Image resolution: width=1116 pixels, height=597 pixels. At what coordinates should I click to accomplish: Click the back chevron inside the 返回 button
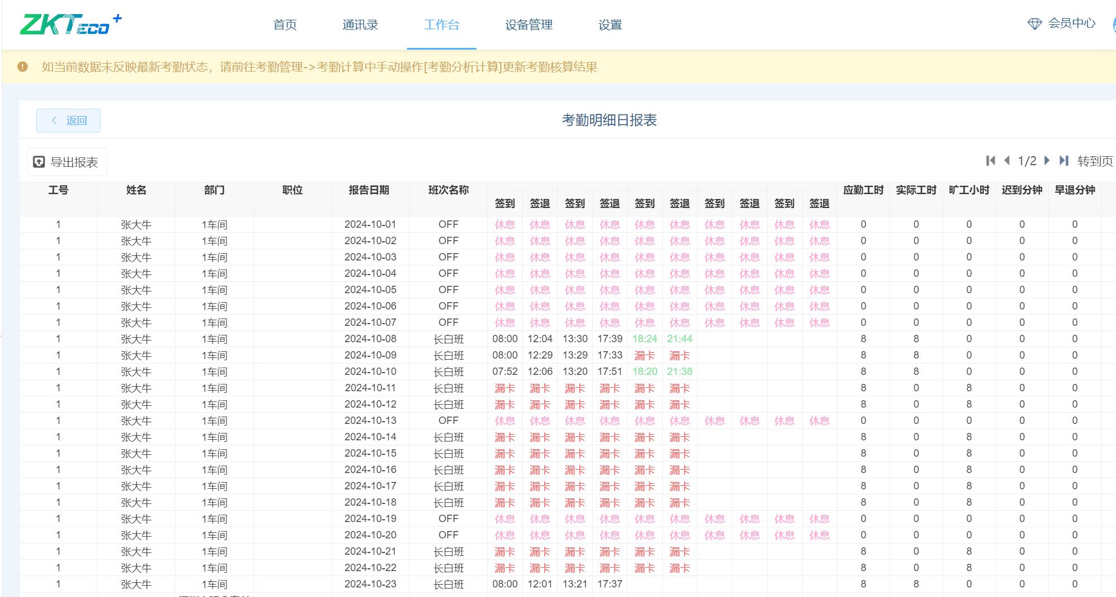(x=54, y=120)
